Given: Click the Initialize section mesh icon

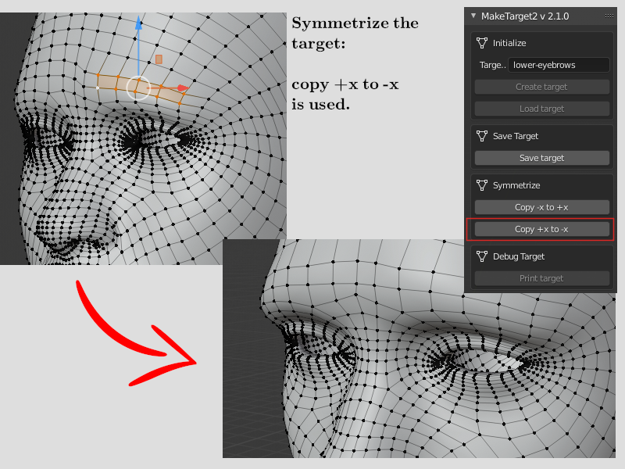Looking at the screenshot, I should 482,43.
